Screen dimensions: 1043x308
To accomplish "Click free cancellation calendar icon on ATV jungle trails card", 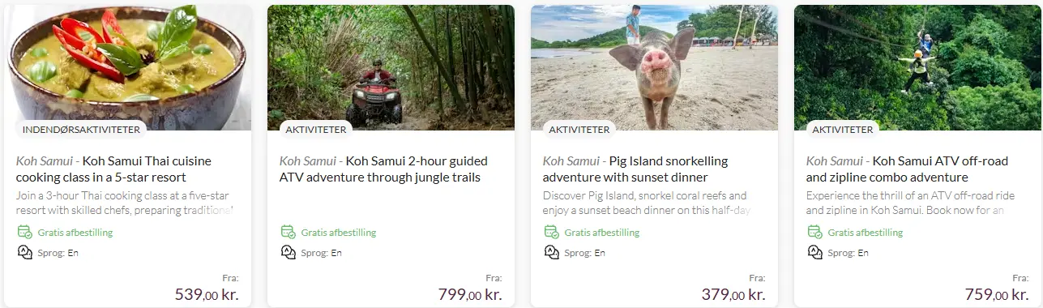I will (288, 232).
